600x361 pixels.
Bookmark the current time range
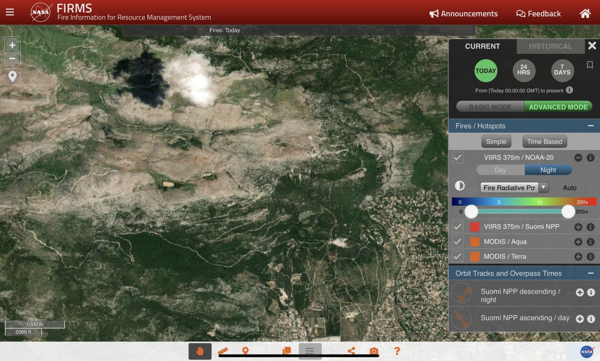pos(590,65)
